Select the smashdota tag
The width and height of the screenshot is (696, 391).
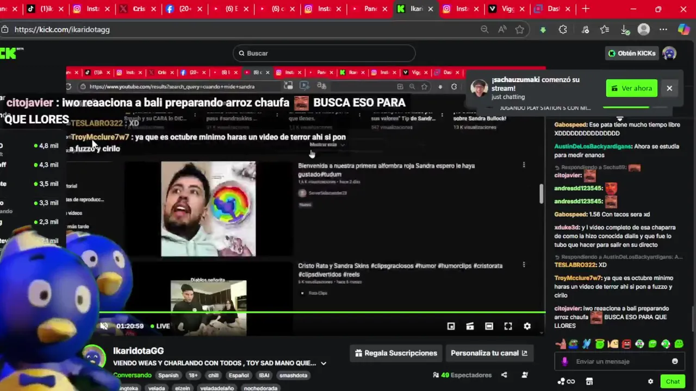293,375
